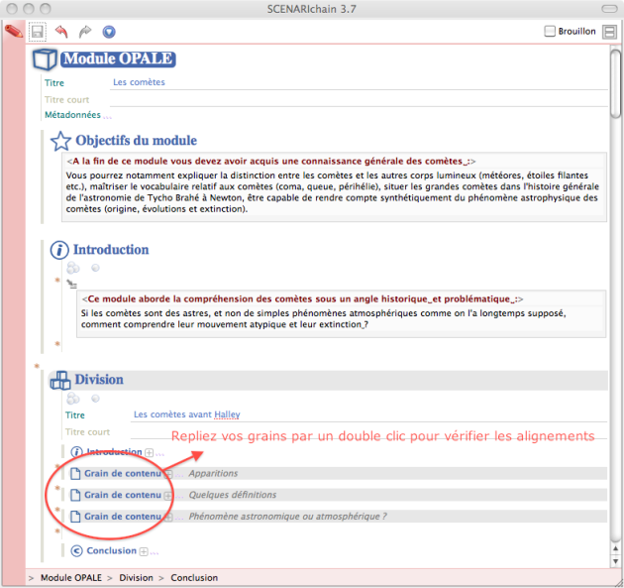The width and height of the screenshot is (624, 588).
Task: Click the title bar toolbar pill button
Action: pos(609,9)
